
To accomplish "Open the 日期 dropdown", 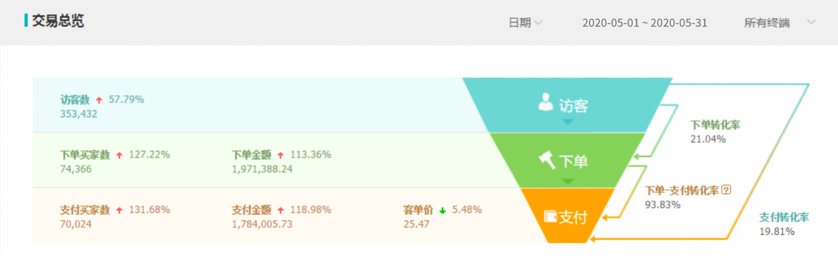I will point(525,22).
